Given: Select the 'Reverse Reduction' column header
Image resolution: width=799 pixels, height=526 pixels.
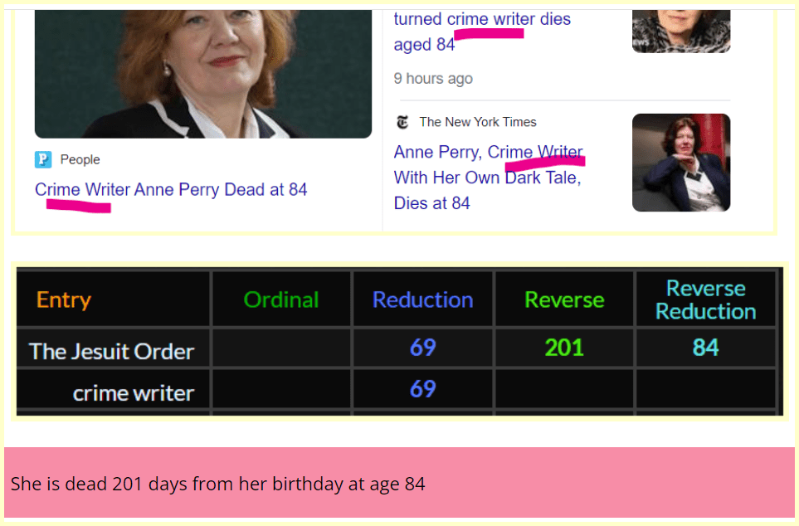Looking at the screenshot, I should 705,300.
